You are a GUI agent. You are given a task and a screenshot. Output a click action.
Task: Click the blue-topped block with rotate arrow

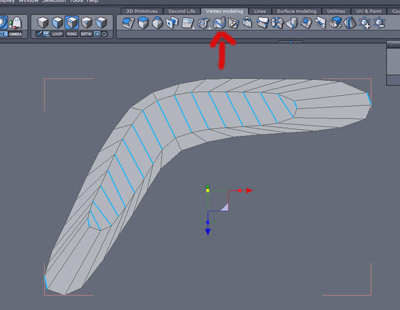335,23
